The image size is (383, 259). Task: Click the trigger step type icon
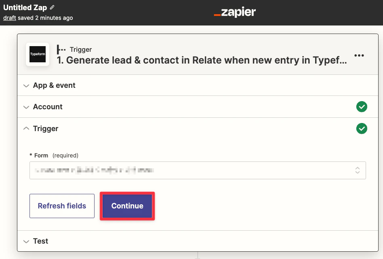click(x=61, y=49)
